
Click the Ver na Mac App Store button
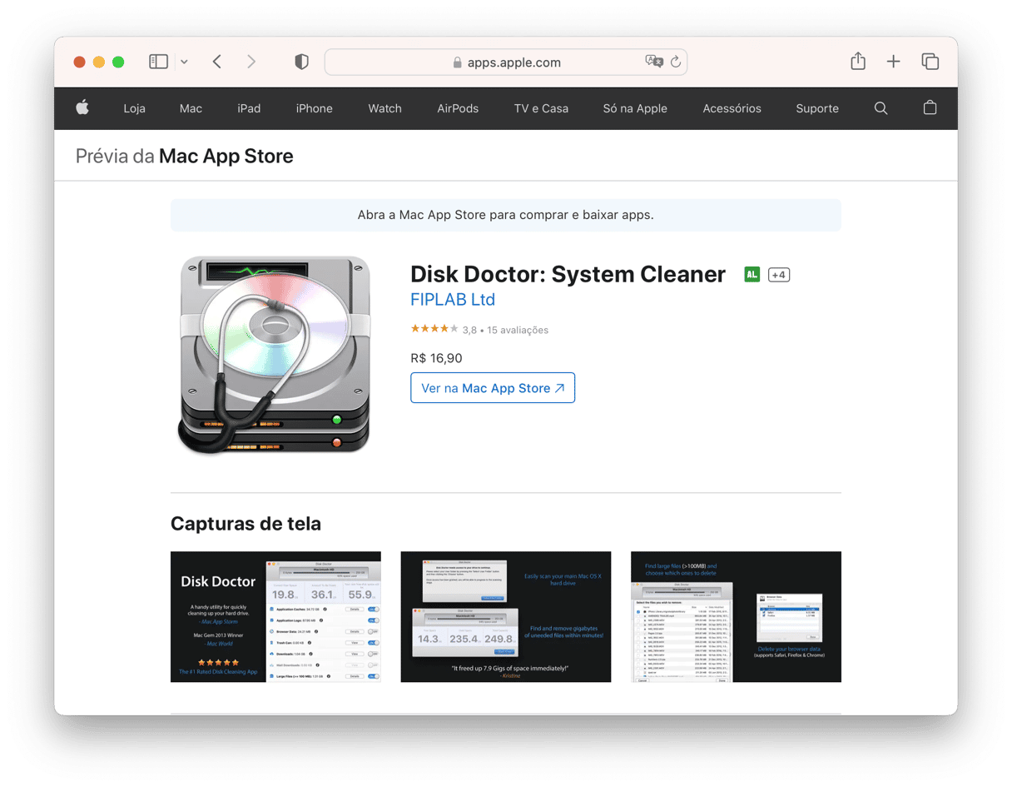click(x=493, y=388)
